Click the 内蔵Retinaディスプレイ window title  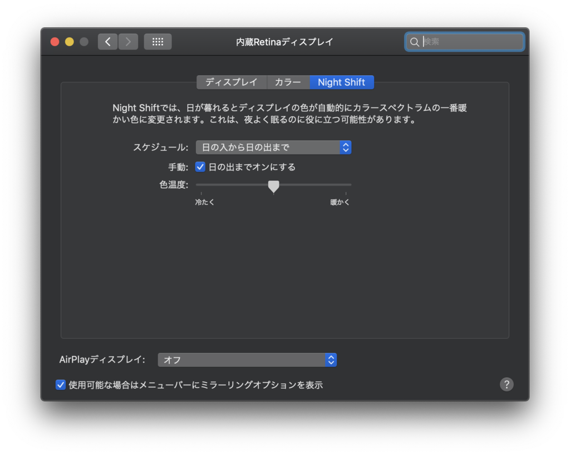click(x=284, y=42)
